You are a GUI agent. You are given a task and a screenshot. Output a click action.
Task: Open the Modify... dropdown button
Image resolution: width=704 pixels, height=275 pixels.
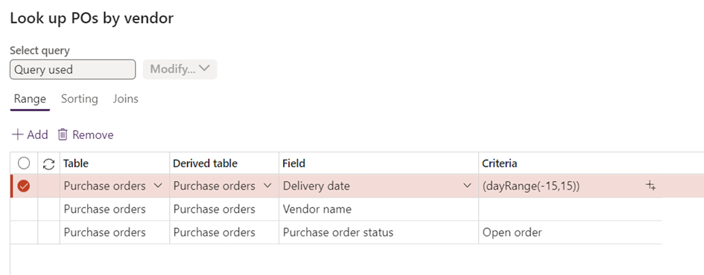coord(180,69)
